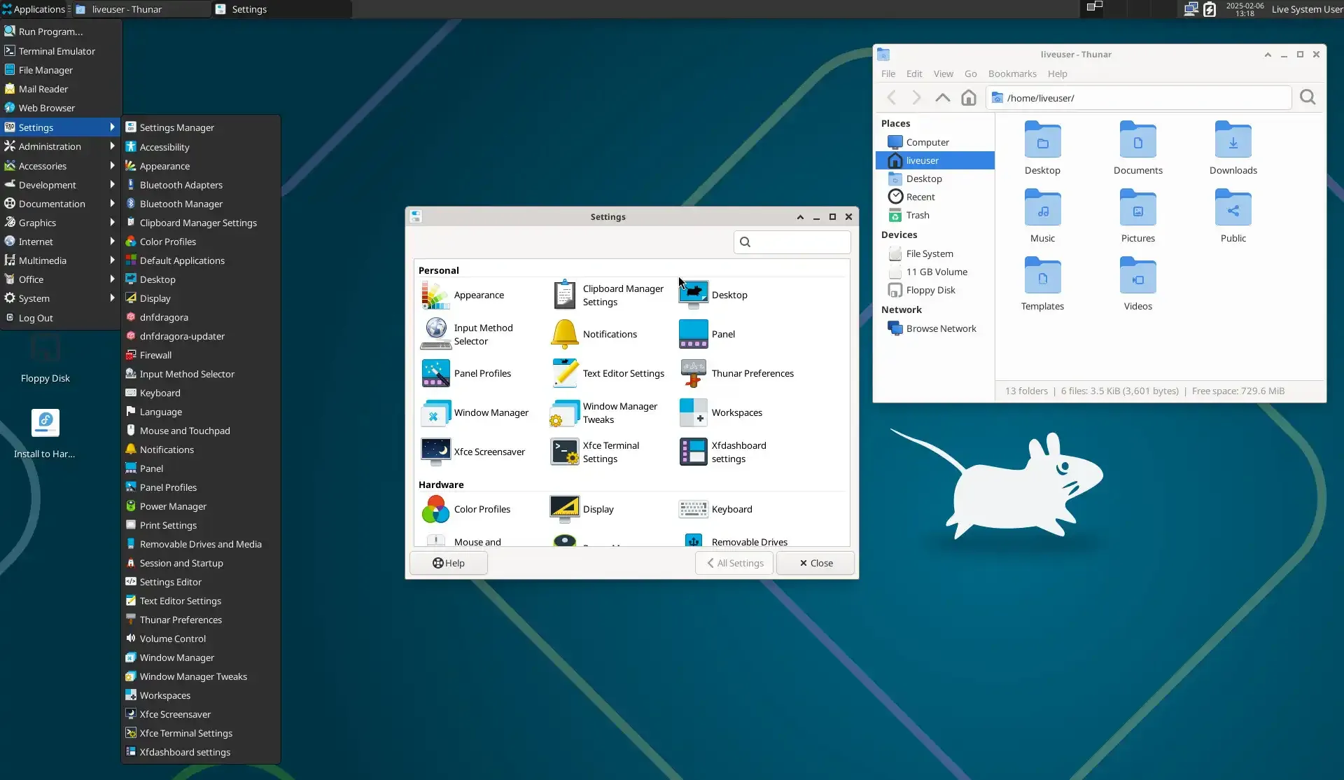Expand the Graphics submenu

point(38,222)
